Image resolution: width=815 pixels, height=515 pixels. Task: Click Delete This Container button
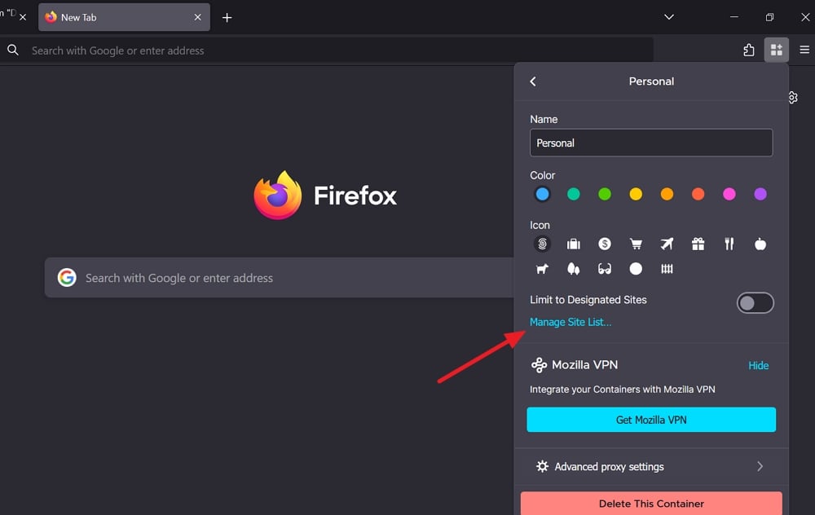[x=651, y=503]
